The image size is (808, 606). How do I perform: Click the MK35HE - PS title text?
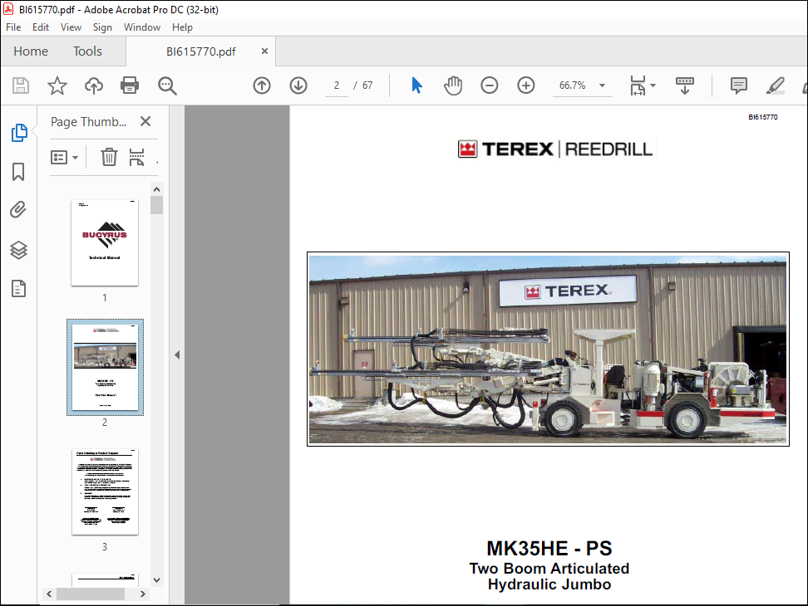point(549,549)
